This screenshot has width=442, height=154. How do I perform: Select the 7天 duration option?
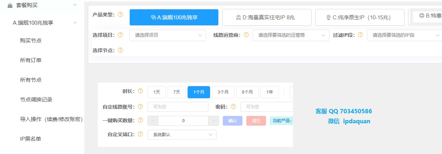(x=177, y=92)
